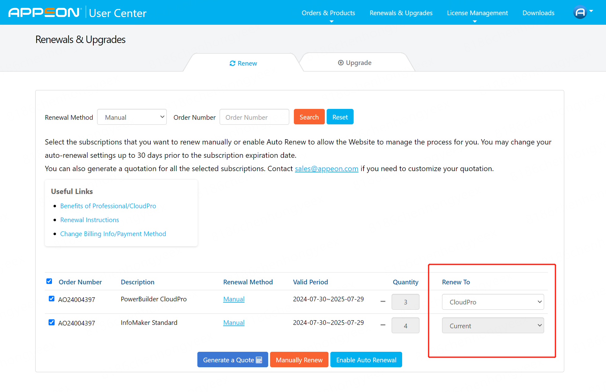The image size is (606, 392).
Task: Click the Quantity column header
Action: point(406,282)
